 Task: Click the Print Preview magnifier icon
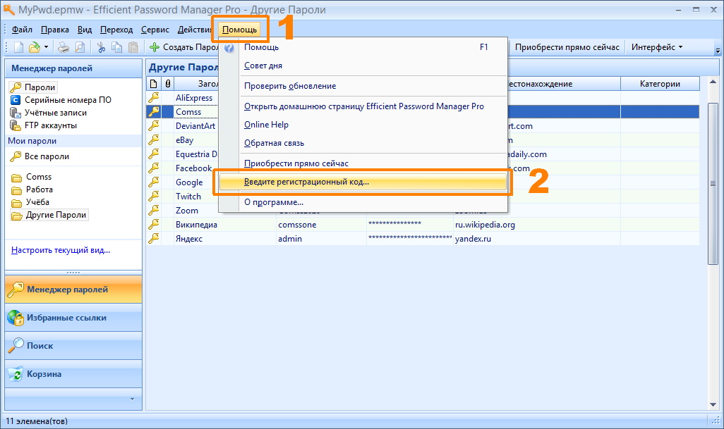[x=80, y=48]
